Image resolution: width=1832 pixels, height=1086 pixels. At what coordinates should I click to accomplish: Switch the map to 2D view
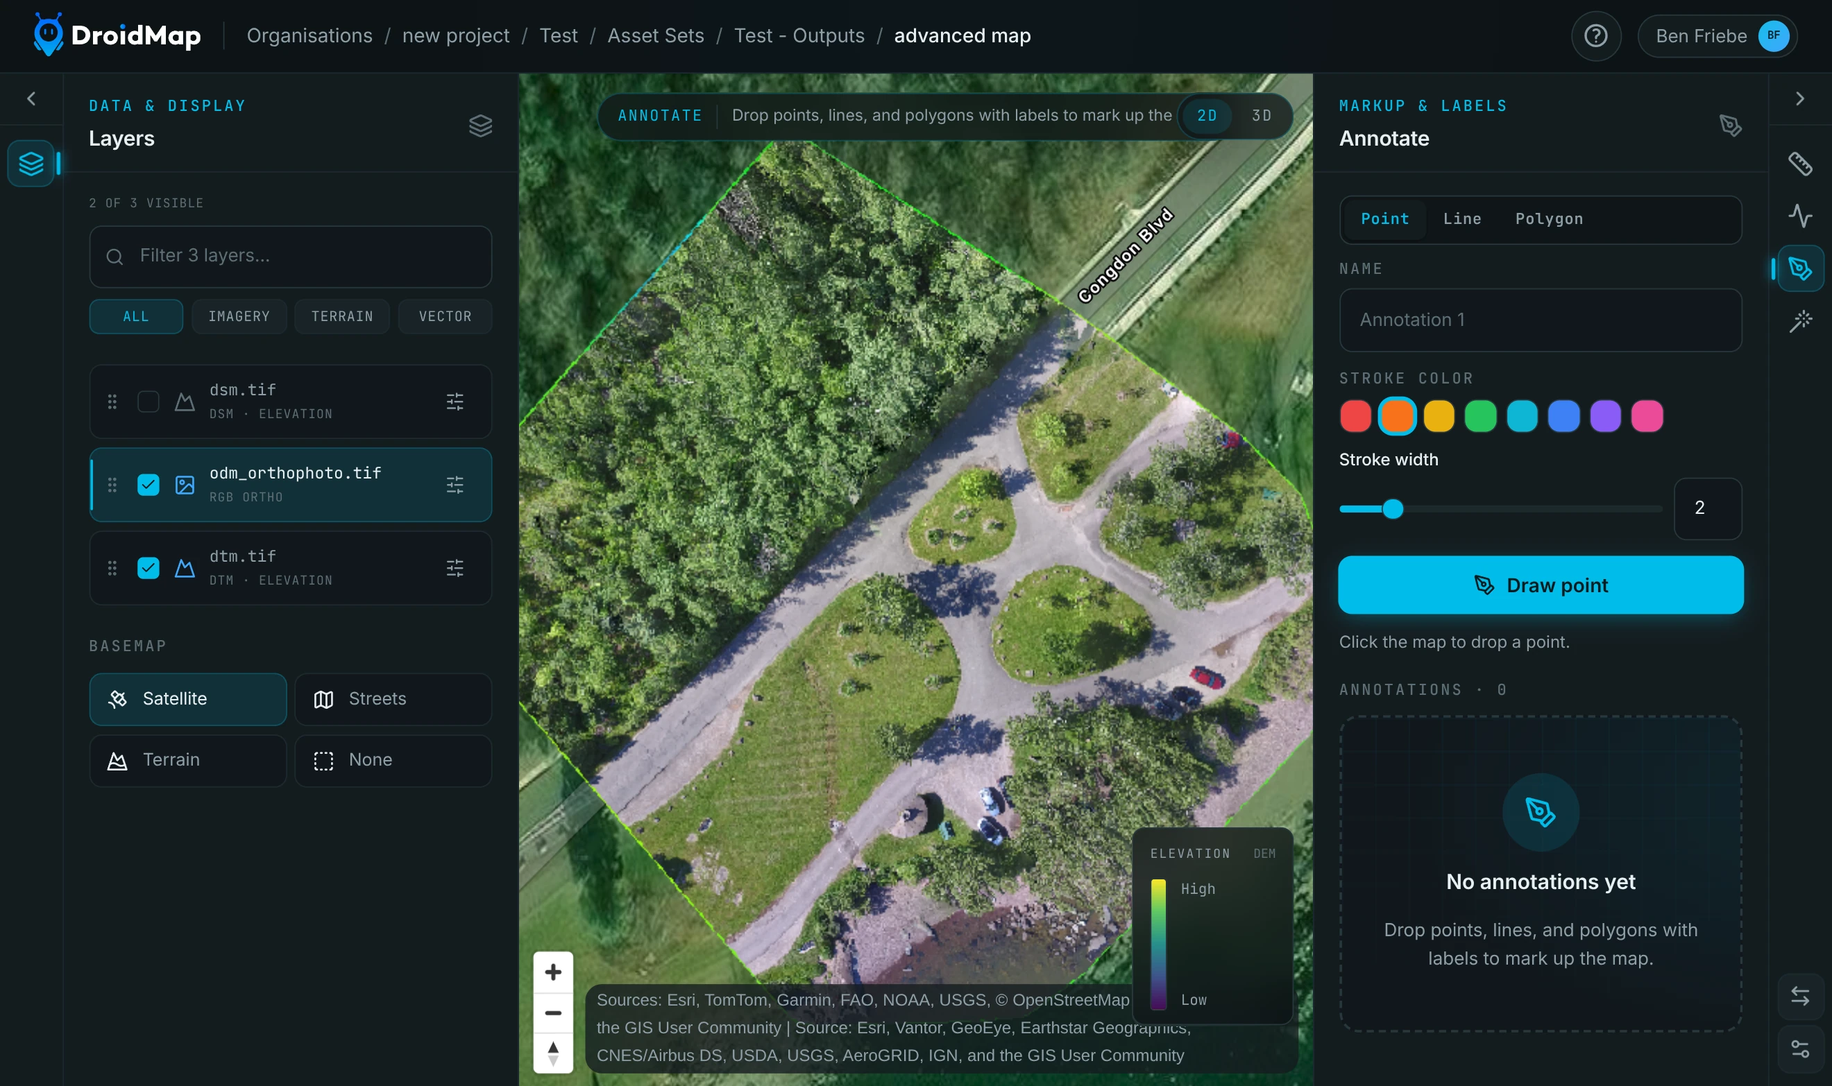(1207, 116)
